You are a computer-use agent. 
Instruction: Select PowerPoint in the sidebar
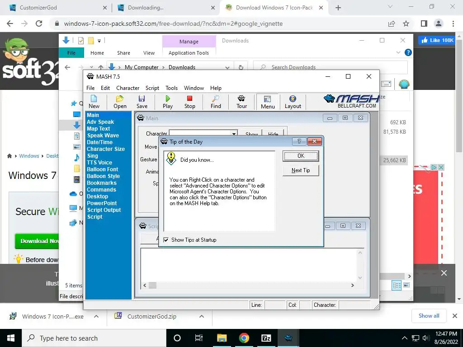coord(102,203)
